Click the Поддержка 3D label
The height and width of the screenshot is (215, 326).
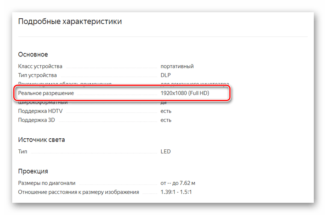36,120
